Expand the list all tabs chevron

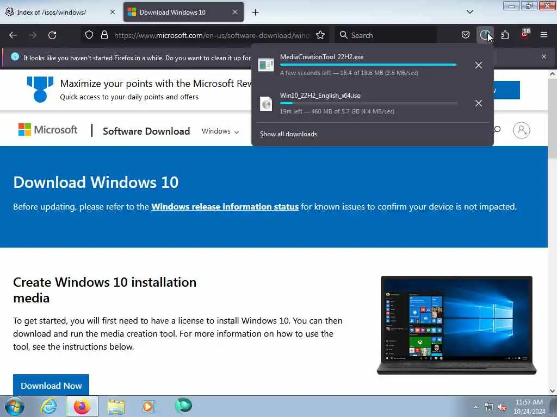click(x=469, y=12)
